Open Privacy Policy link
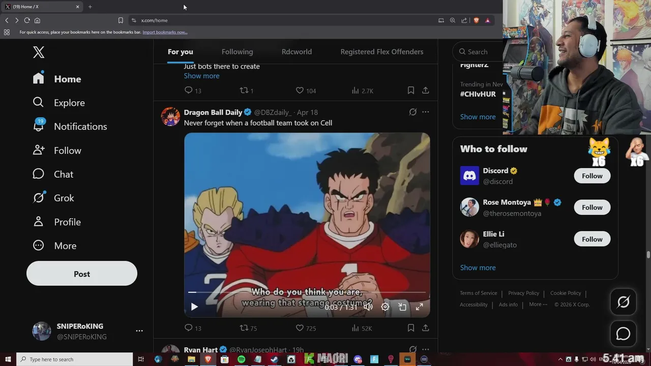 point(523,293)
